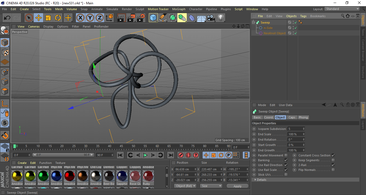Activate the Scale tool

pos(48,18)
